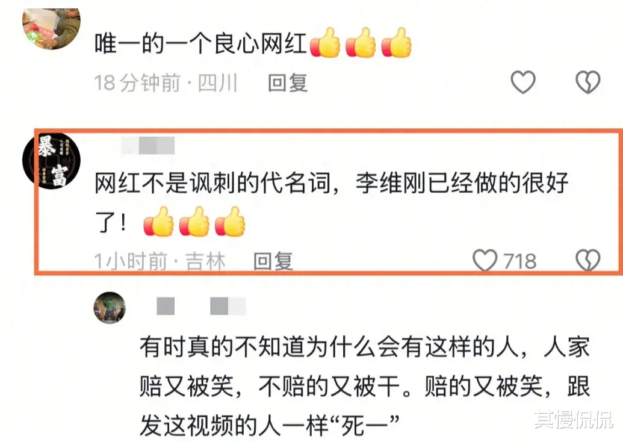Tap the 其慢侃侃 watermark
The width and height of the screenshot is (623, 442).
click(x=574, y=419)
